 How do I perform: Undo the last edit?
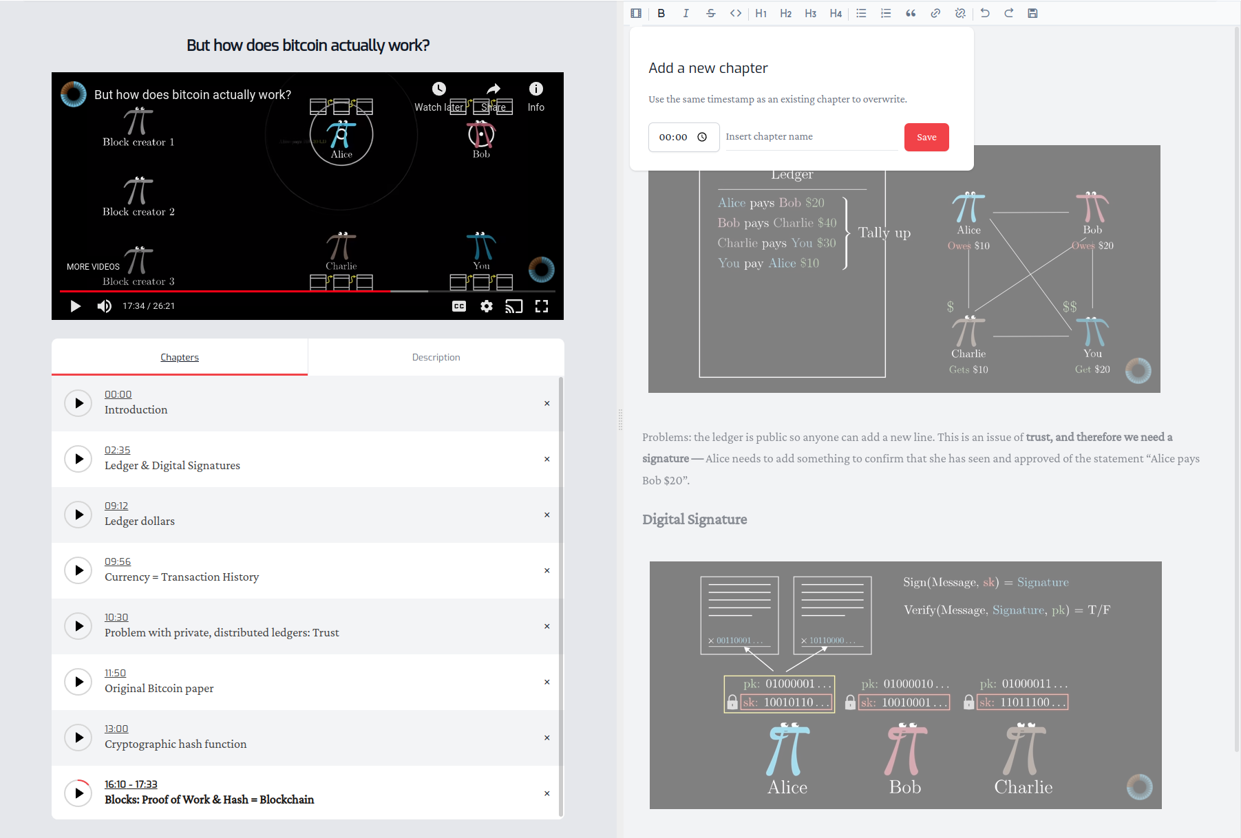click(985, 13)
